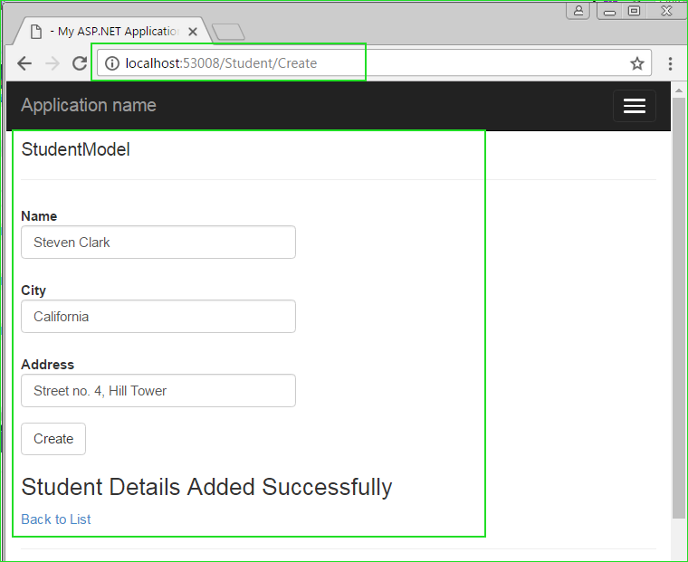Focus the Name field with Steven Clark
Image resolution: width=688 pixels, height=562 pixels.
158,243
